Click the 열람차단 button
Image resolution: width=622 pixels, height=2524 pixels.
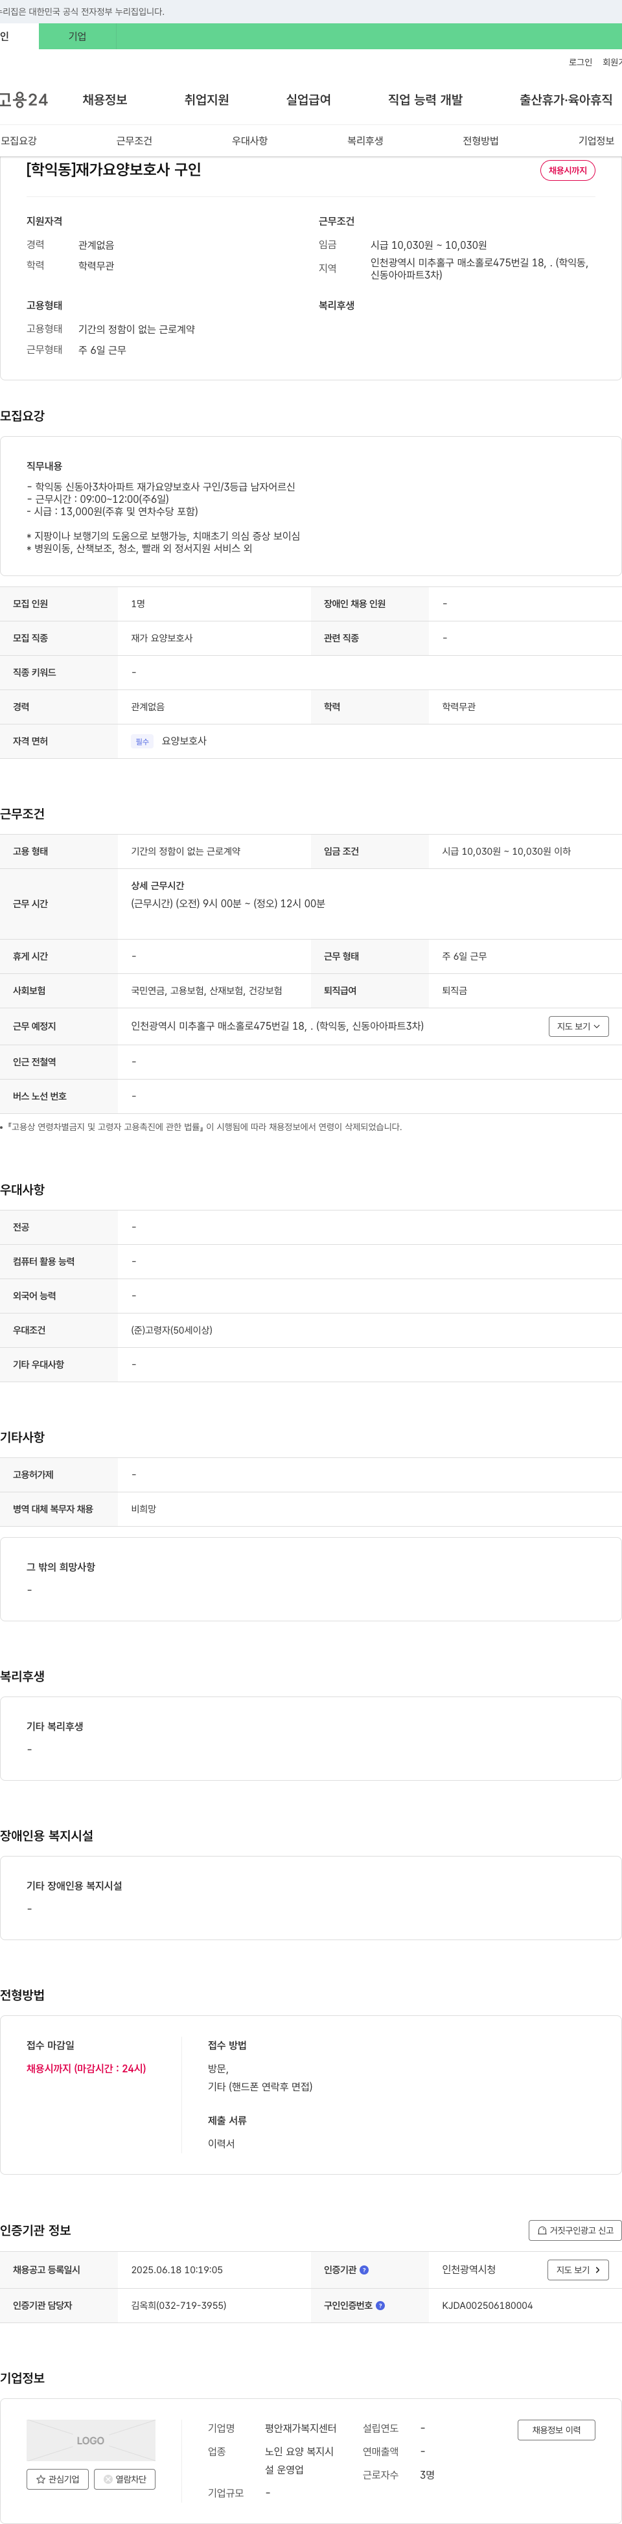pyautogui.click(x=126, y=2479)
